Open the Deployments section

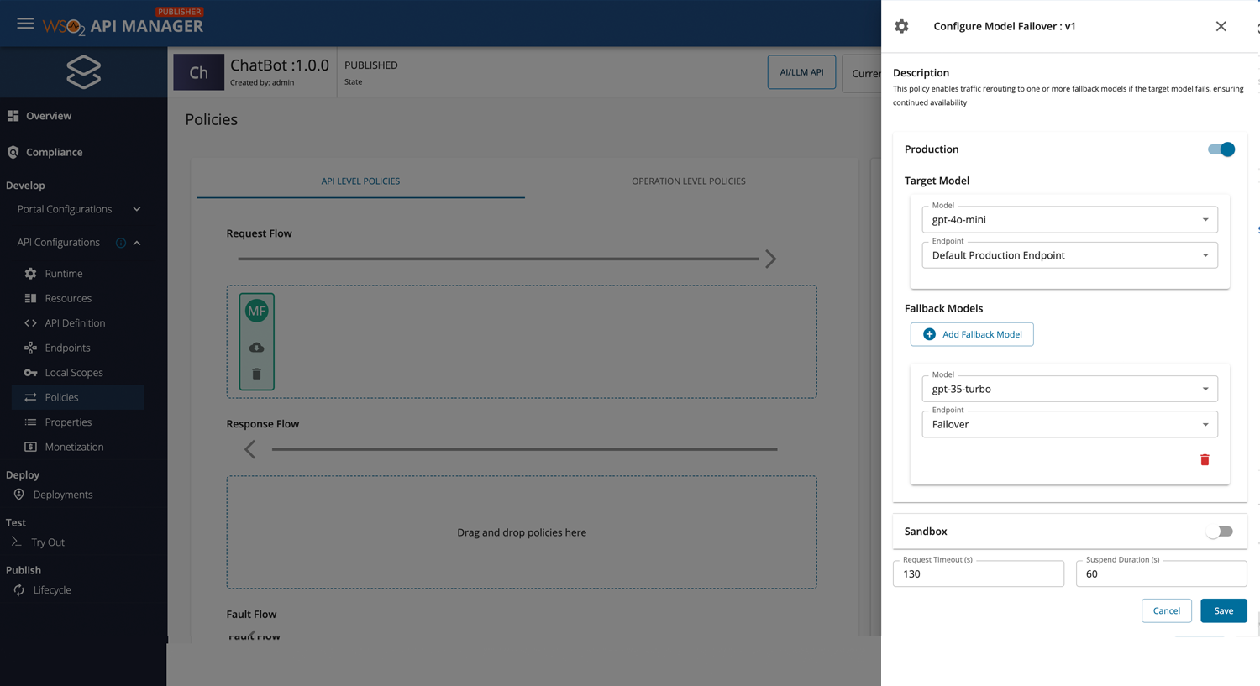62,494
